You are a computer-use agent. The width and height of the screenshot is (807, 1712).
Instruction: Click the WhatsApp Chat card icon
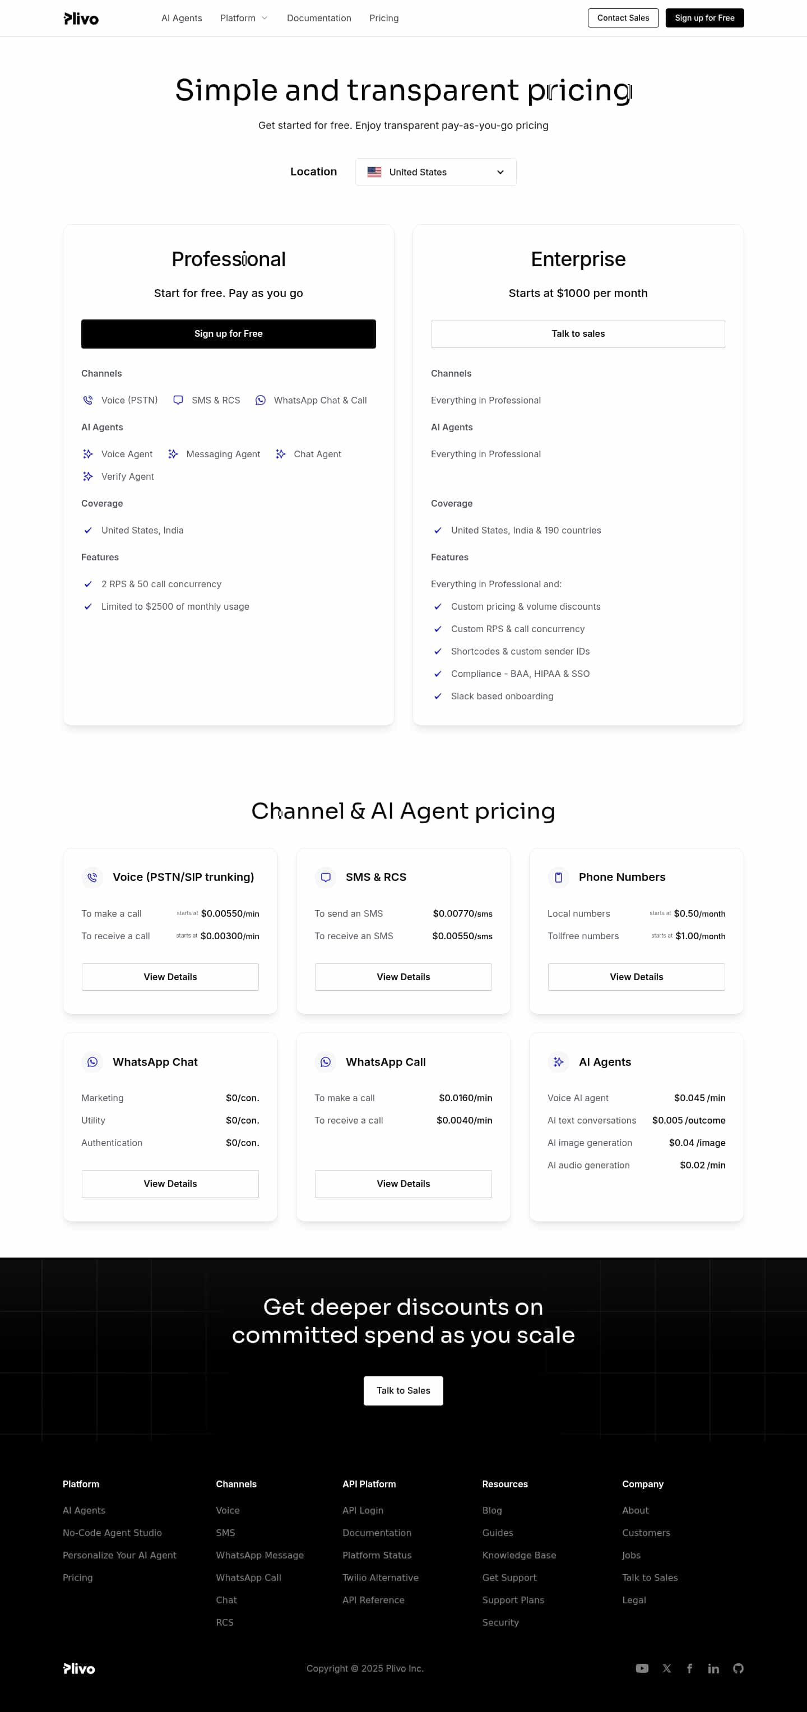tap(92, 1062)
